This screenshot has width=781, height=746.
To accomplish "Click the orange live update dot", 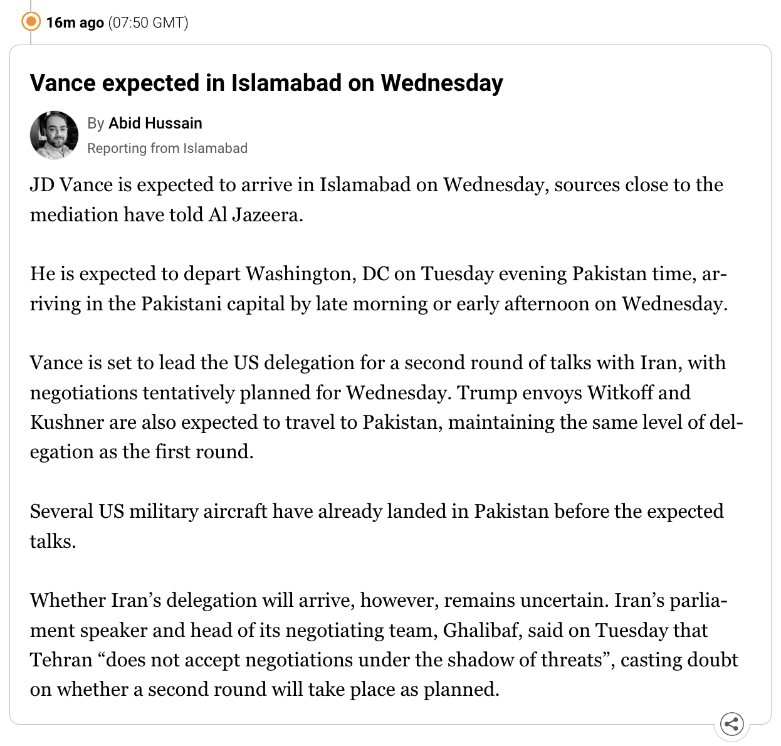I will (31, 22).
